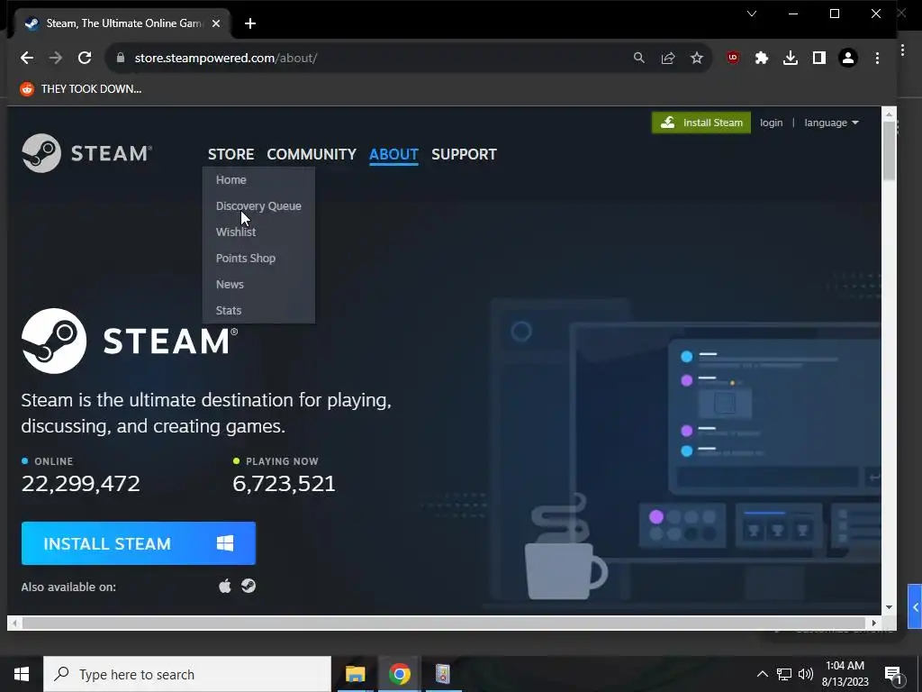Viewport: 922px width, 692px height.
Task: Click the blue INSTALL STEAM button
Action: (138, 543)
